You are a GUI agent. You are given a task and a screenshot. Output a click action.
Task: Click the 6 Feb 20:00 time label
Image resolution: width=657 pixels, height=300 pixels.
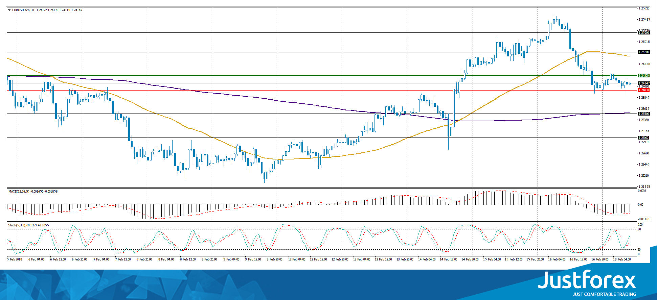(80, 259)
